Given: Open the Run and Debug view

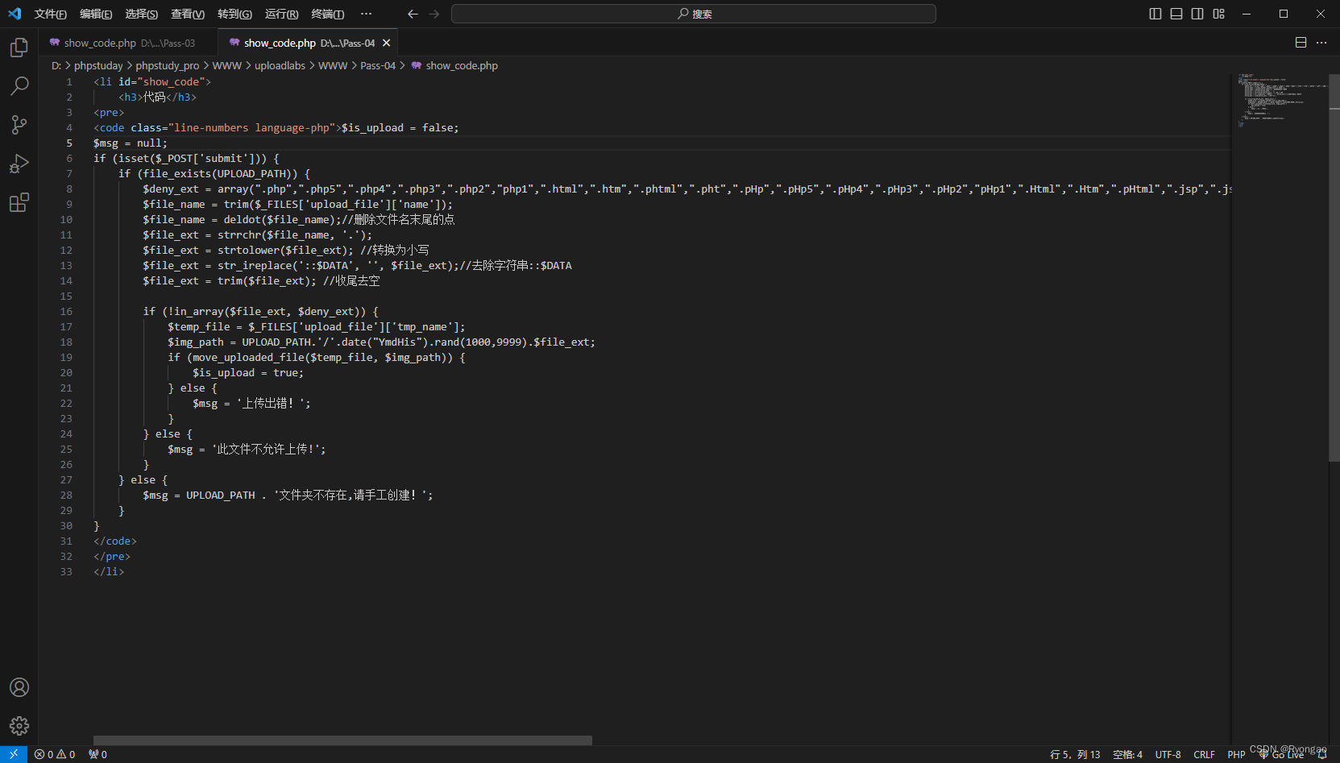Looking at the screenshot, I should 19,164.
